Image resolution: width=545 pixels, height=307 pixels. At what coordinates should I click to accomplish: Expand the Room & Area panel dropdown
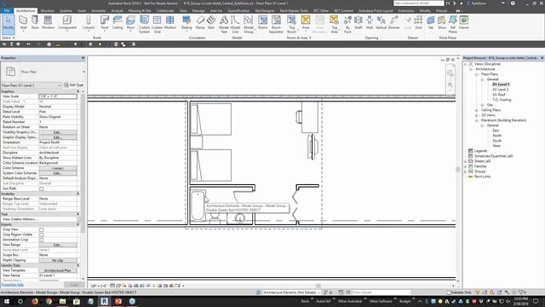[299, 38]
